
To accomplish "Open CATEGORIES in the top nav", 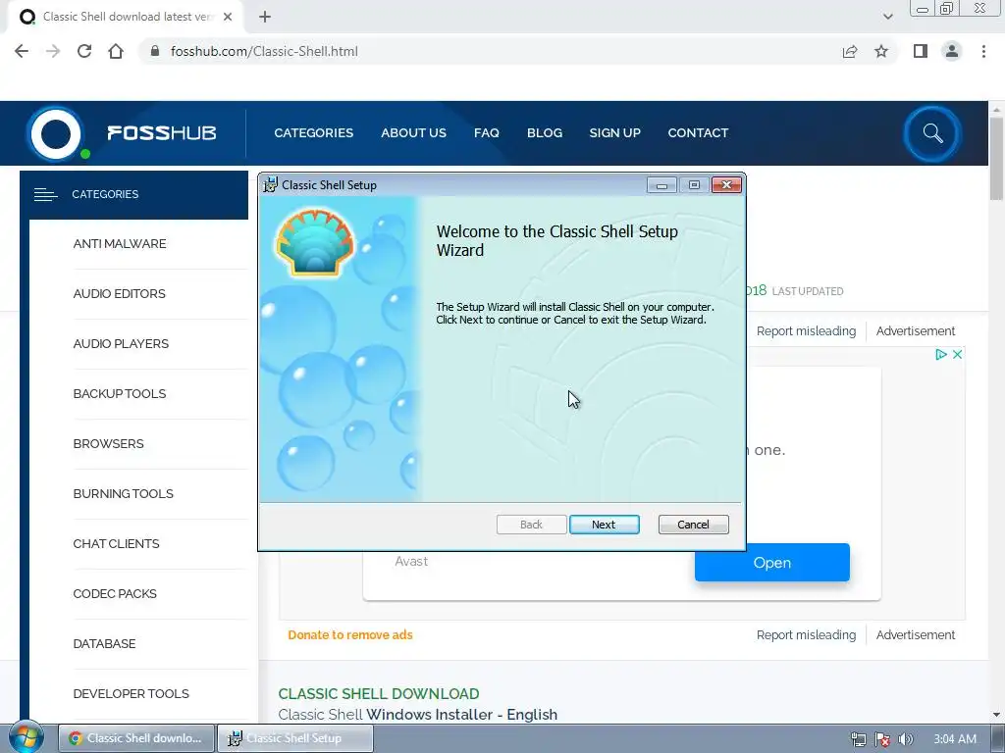I will (313, 133).
